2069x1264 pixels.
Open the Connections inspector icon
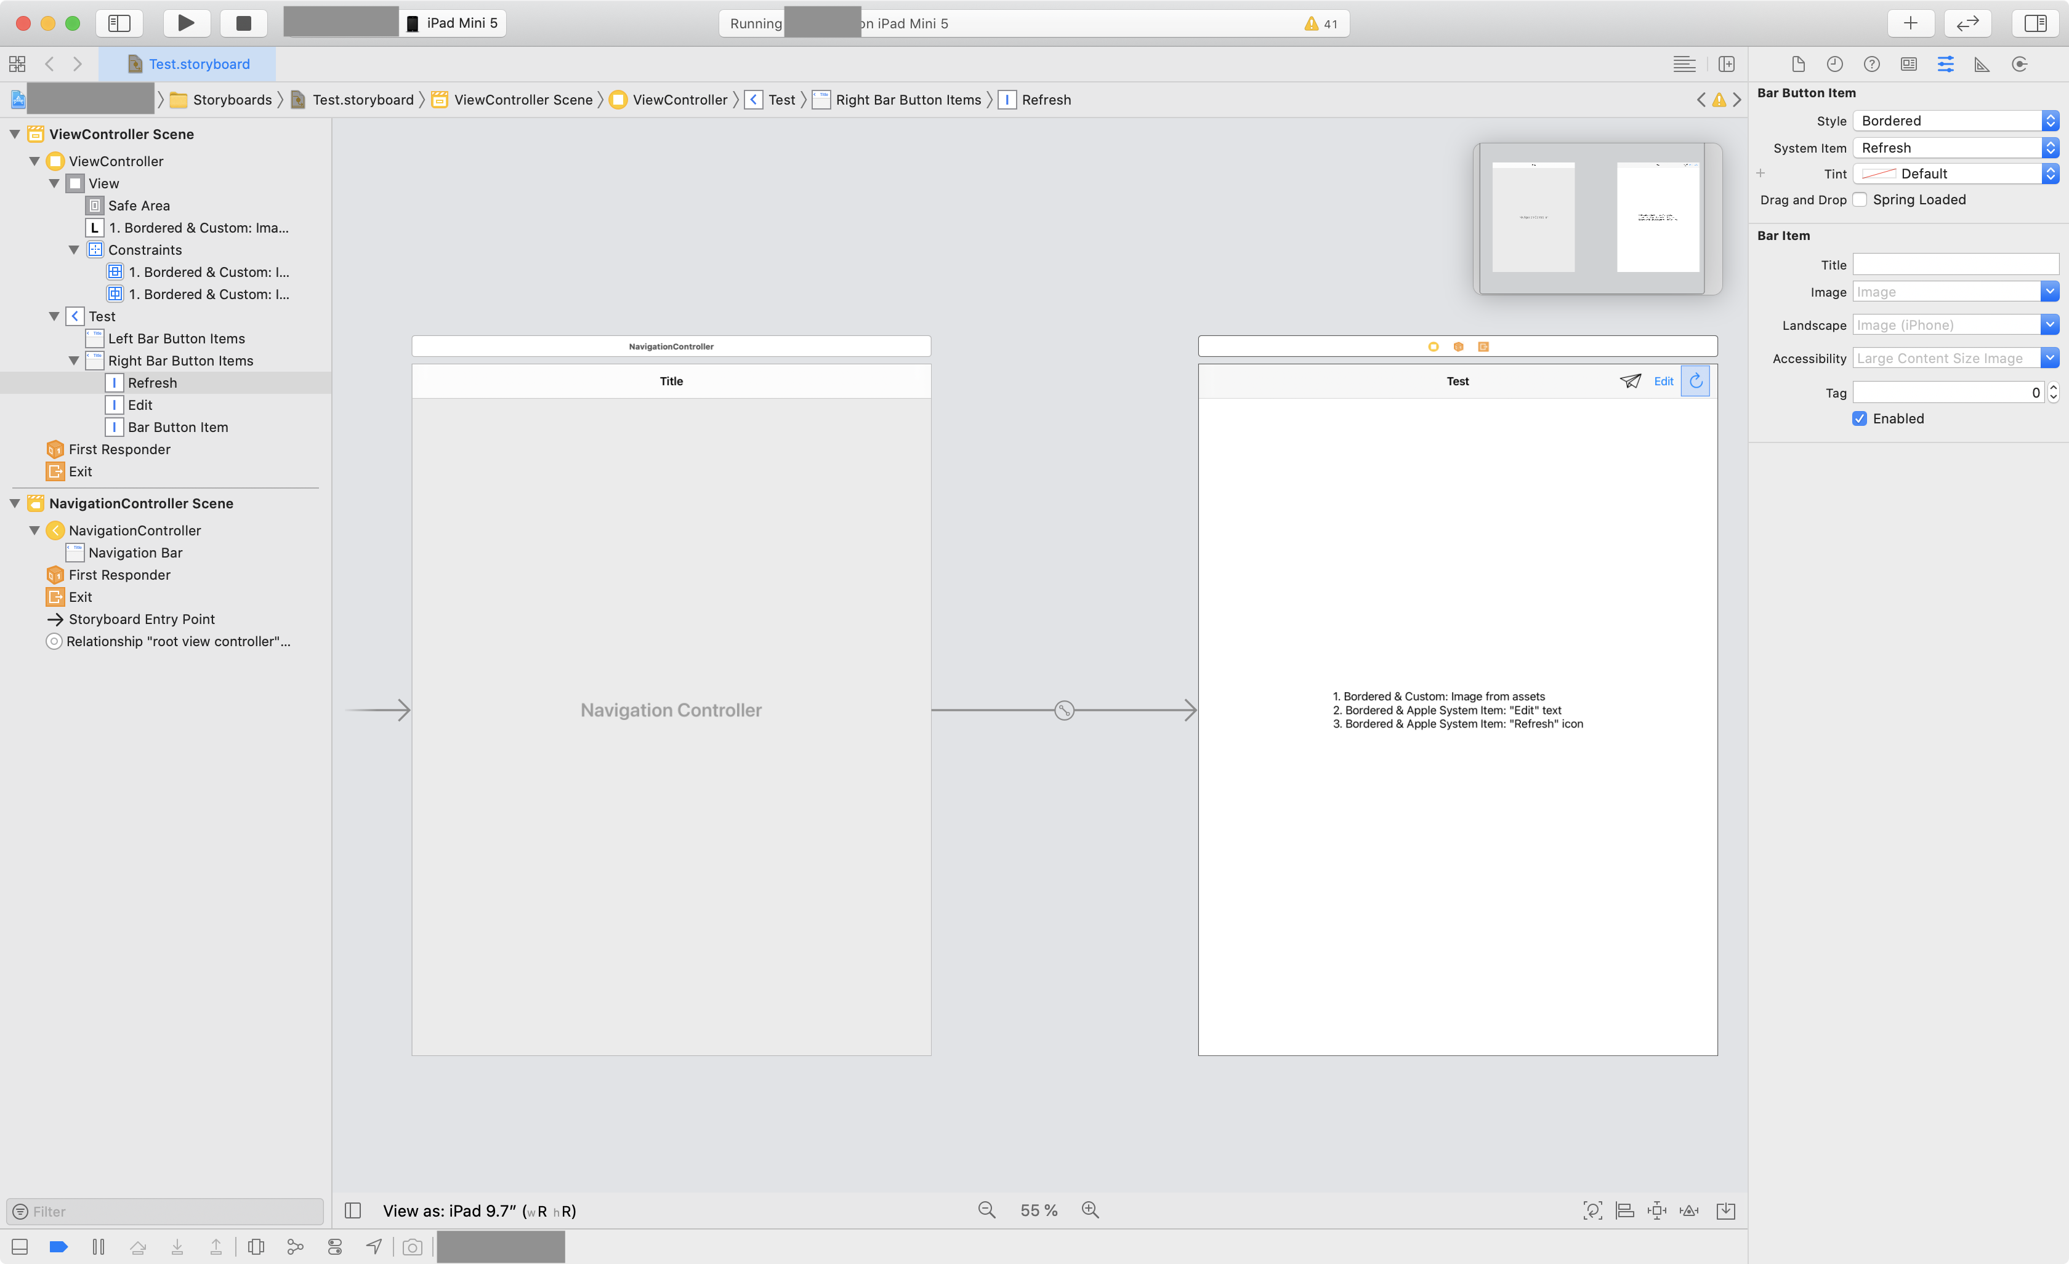(2020, 64)
